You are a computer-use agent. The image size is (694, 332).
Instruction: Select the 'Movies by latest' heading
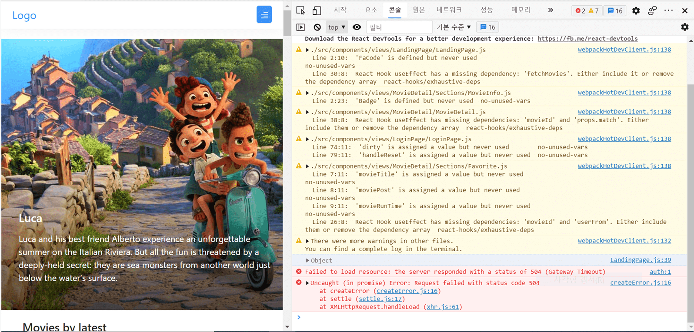pyautogui.click(x=64, y=327)
